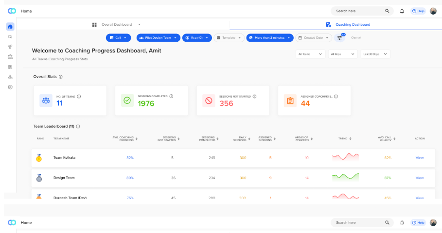This screenshot has width=442, height=233.
Task: Sort by Daily Sessions column
Action: [x=249, y=139]
